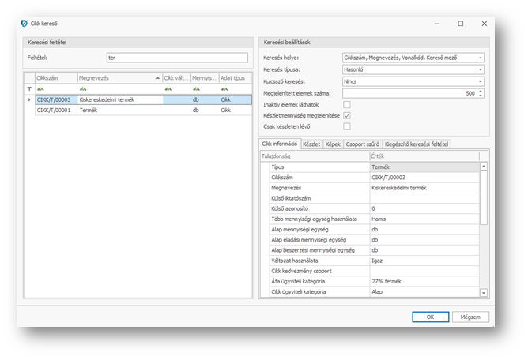
Task: Click the row indicator arrow for CIKK/T/00003
Action: tap(30, 100)
